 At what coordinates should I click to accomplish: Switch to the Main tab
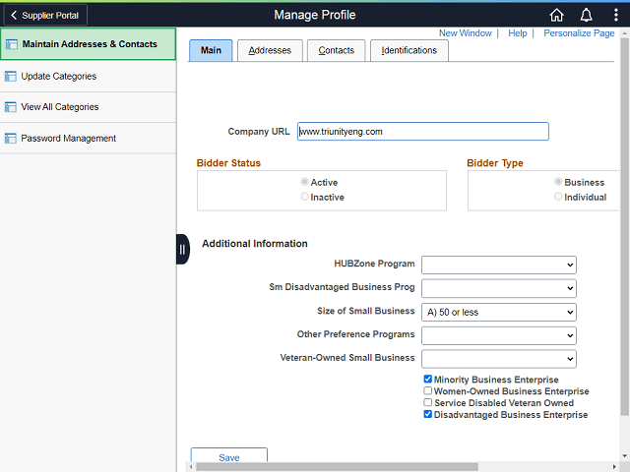coord(211,50)
